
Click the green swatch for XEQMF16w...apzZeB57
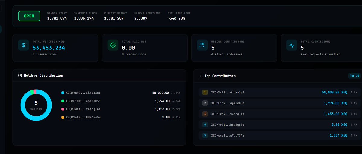62,101
